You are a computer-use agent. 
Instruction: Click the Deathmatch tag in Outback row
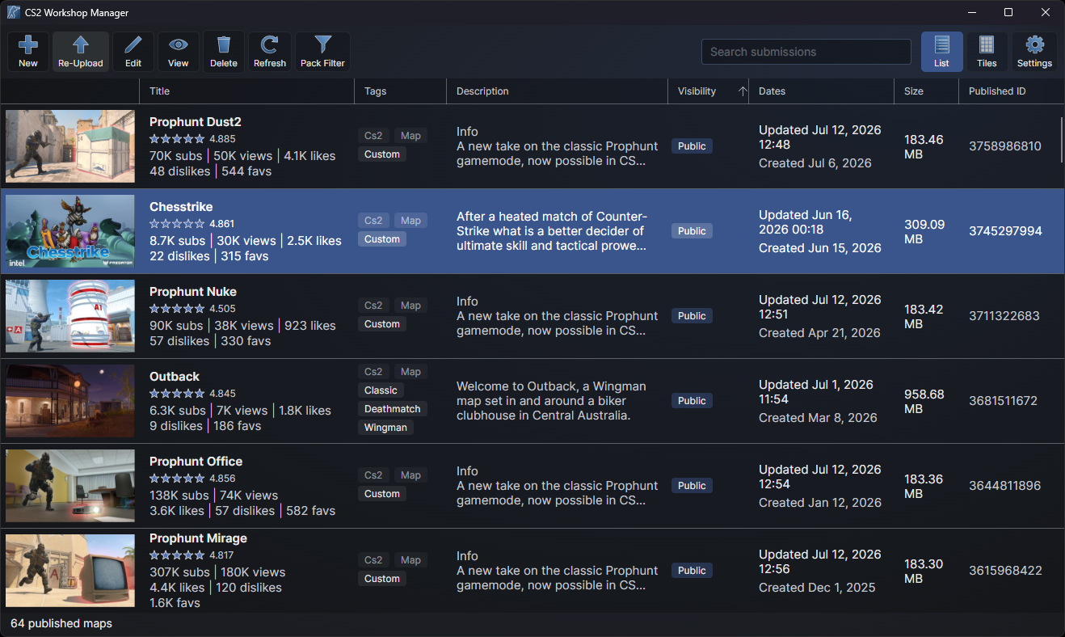coord(393,409)
